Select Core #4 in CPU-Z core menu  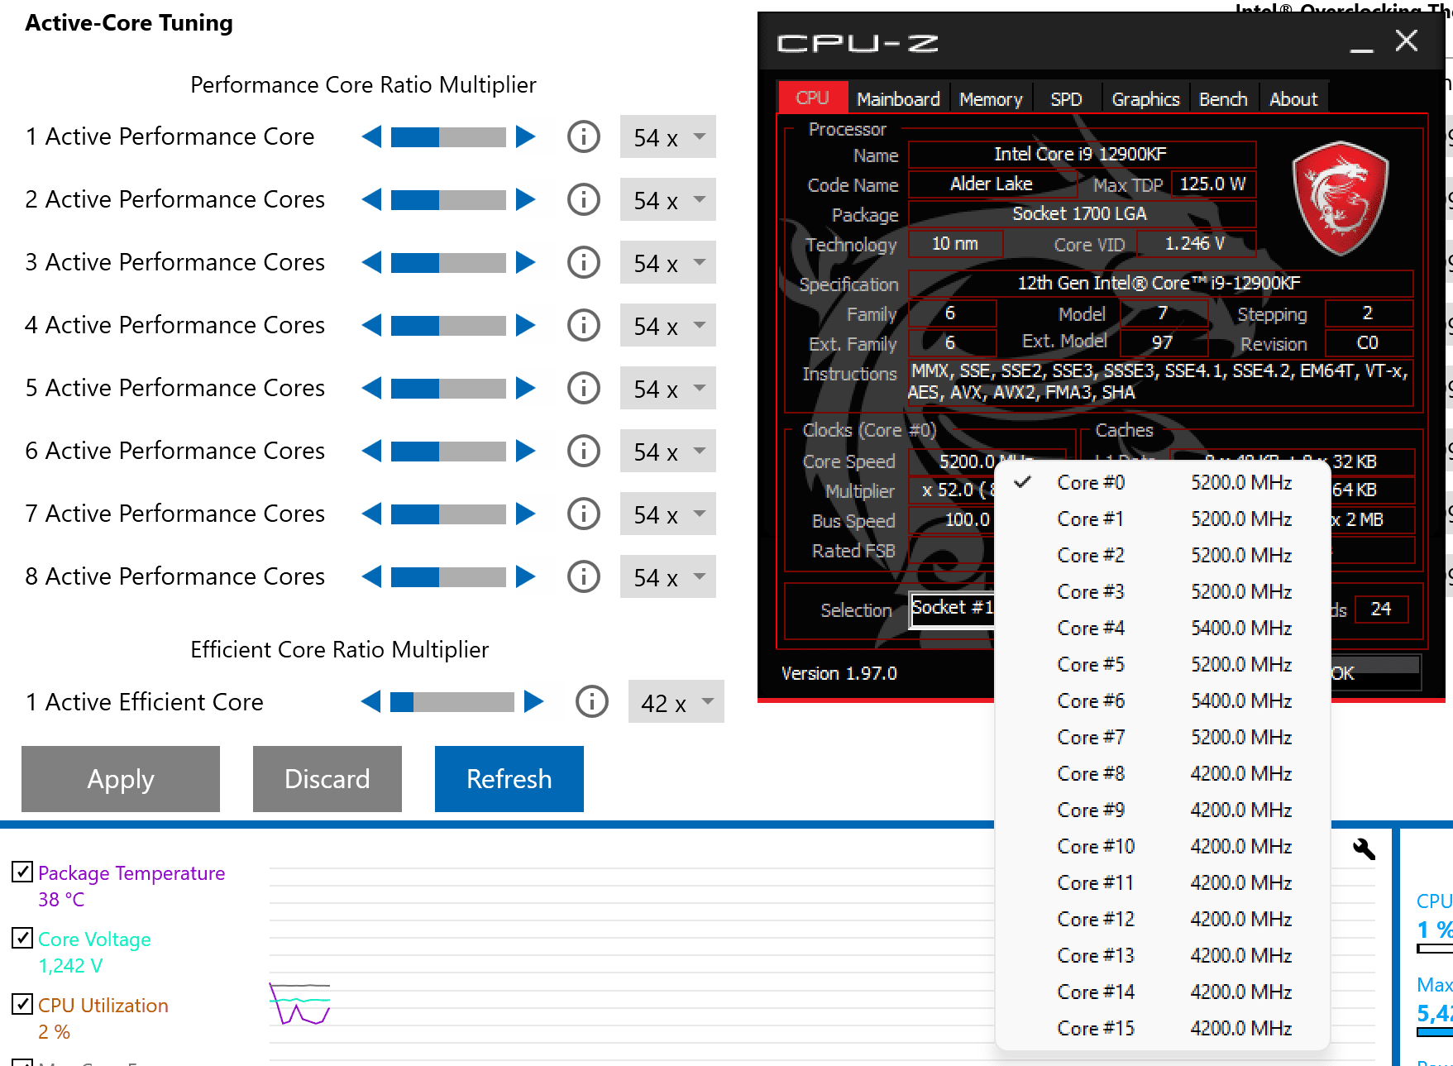tap(1163, 628)
